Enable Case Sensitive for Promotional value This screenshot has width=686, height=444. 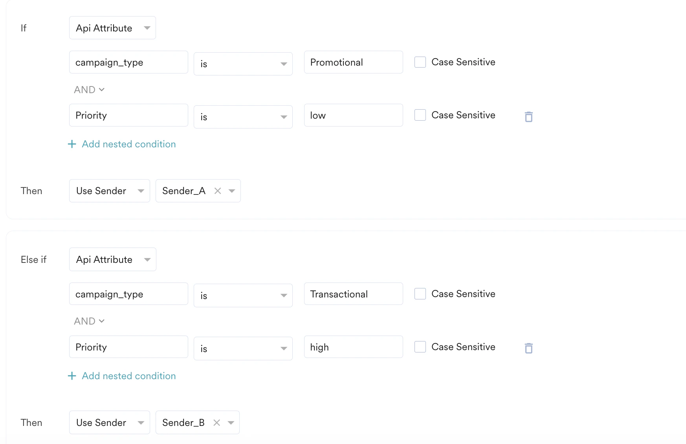point(420,62)
